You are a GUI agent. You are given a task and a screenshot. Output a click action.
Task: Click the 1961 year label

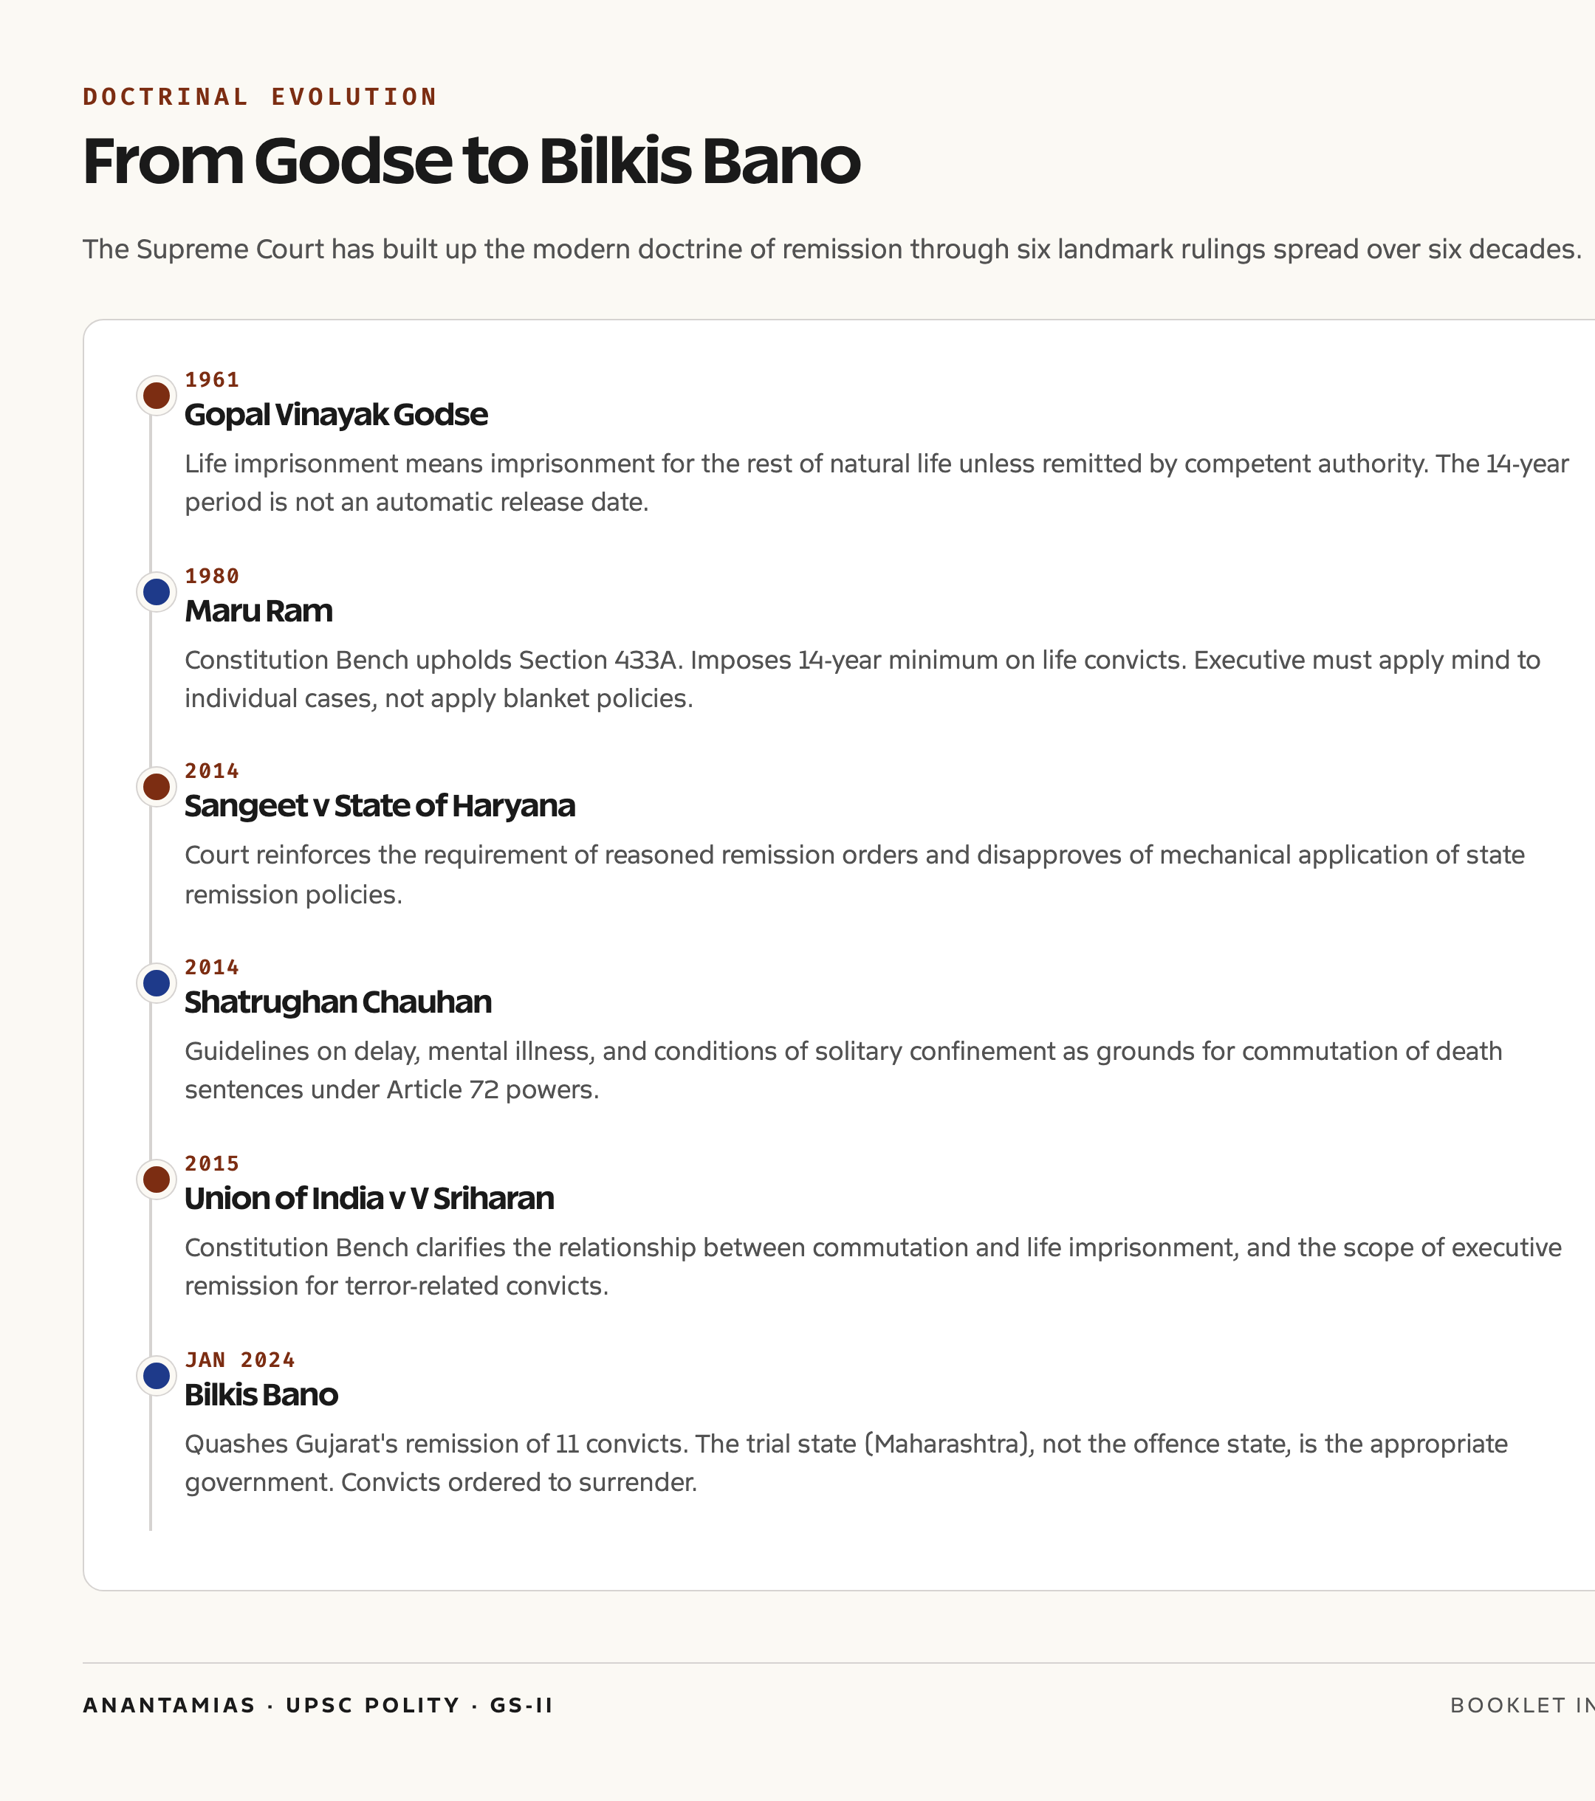click(x=212, y=381)
